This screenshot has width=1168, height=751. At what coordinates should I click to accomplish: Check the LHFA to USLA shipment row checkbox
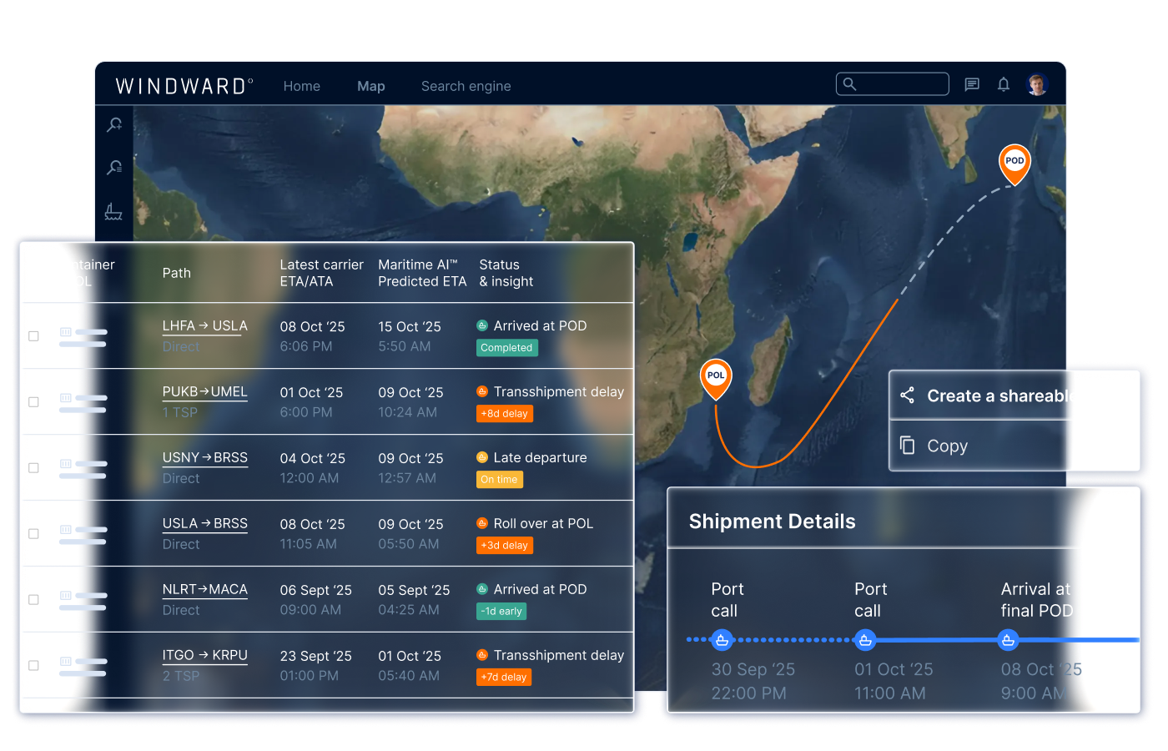tap(34, 336)
